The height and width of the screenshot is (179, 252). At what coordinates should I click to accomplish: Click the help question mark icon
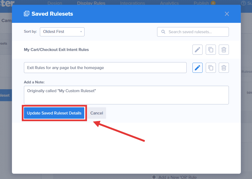[x=243, y=3]
